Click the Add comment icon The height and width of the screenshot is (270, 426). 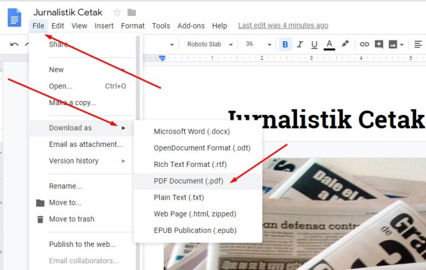point(379,45)
